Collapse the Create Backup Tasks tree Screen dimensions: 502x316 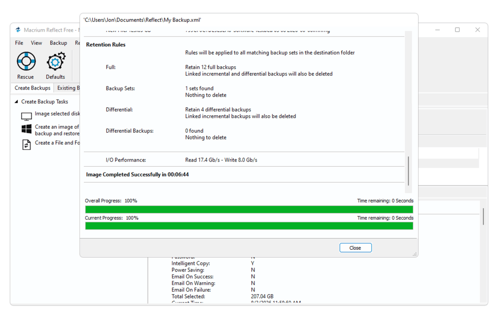pyautogui.click(x=16, y=102)
